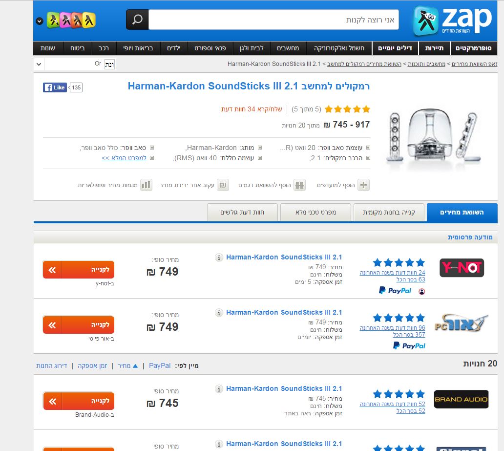Click the info icon on the Y-NOT listing
The height and width of the screenshot is (451, 504).
coord(219,258)
